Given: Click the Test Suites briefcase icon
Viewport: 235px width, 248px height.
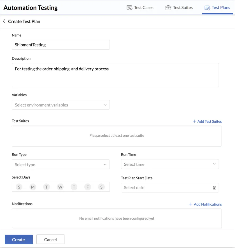Looking at the screenshot, I should pos(168,8).
